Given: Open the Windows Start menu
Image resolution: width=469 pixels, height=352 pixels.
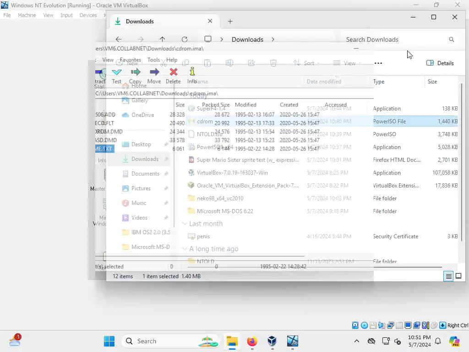Looking at the screenshot, I should (x=109, y=341).
